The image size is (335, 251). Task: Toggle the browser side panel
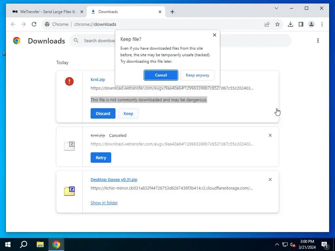301,24
